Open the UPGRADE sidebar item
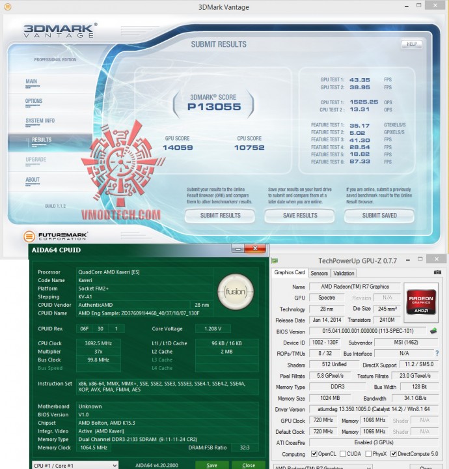 [x=36, y=160]
